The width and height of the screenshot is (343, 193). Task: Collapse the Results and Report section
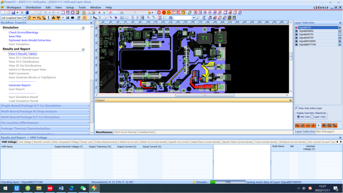(x=83, y=50)
